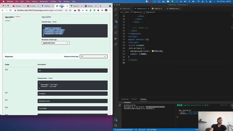The image size is (233, 131).
Task: Click the red Opera-style extension icon
Action: [x=79, y=10]
